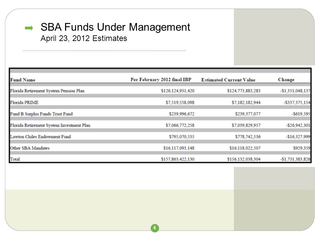320x240 pixels.
Task: Select the 'Florida PRIME' row label
Action: coord(24,102)
